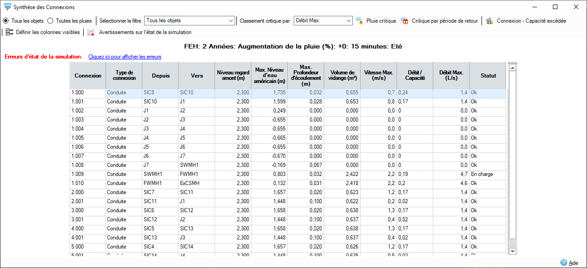Image resolution: width=587 pixels, height=268 pixels.
Task: Click Avertissements sur l'état de la simulation label
Action: [145, 32]
